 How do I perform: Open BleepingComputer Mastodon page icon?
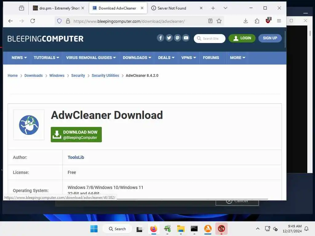point(177,38)
